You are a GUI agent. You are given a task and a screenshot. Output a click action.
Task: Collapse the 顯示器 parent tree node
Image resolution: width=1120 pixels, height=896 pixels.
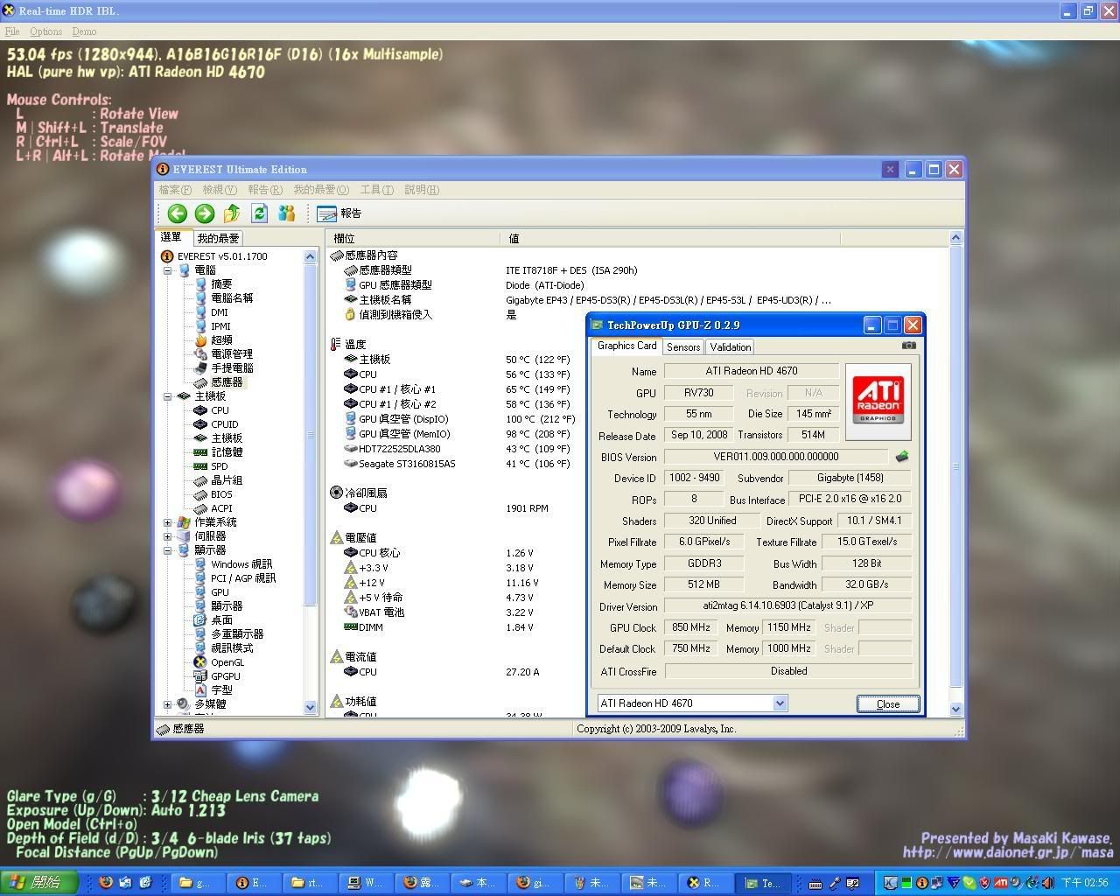pos(168,550)
